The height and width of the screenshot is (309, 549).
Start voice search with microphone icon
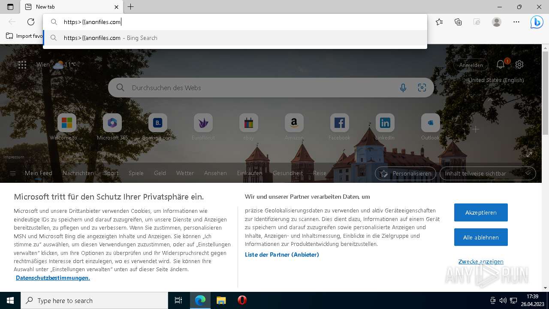tap(403, 88)
